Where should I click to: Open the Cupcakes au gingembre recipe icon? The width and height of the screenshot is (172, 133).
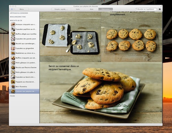coord(13,48)
